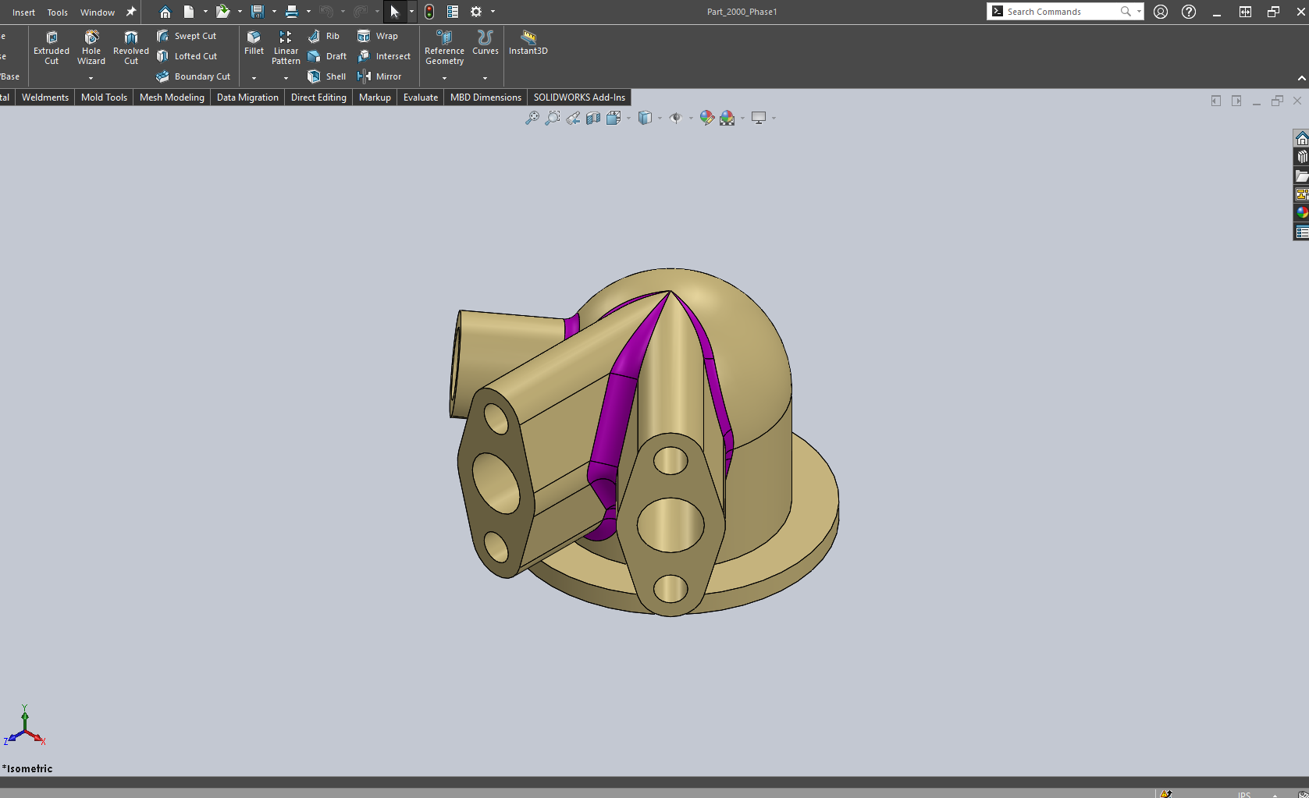Open the Help question mark button
This screenshot has height=798, width=1309.
click(1189, 12)
